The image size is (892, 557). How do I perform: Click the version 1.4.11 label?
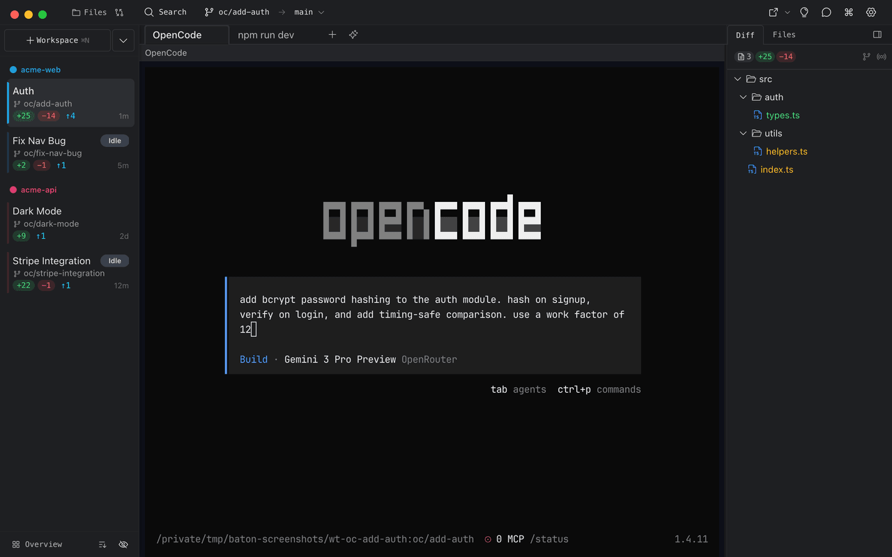[691, 539]
